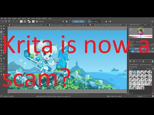Image resolution: width=154 pixels, height=115 pixels.
Task: Switch to the Tool Options docker tab
Action: tap(146, 25)
